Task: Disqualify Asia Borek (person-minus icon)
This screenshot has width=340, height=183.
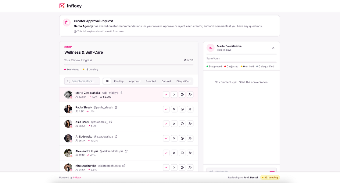Action: (x=190, y=124)
